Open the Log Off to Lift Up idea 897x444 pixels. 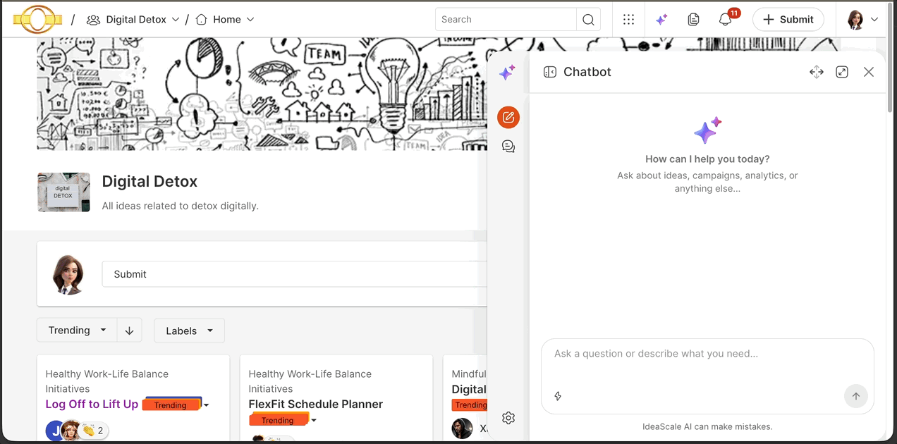[90, 404]
